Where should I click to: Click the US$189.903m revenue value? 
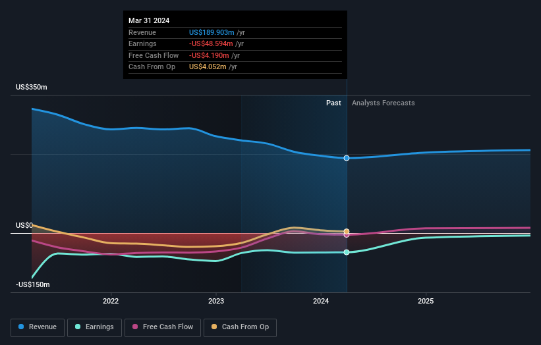(212, 32)
